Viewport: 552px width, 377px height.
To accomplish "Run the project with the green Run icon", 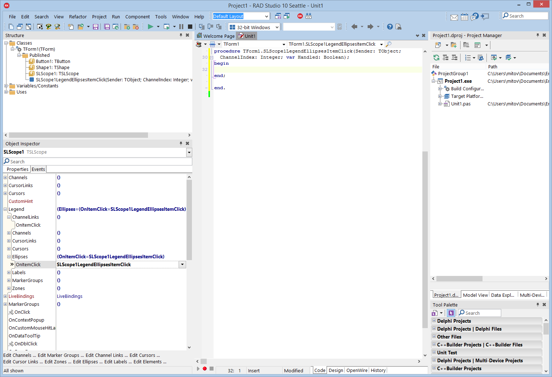I will [x=150, y=27].
